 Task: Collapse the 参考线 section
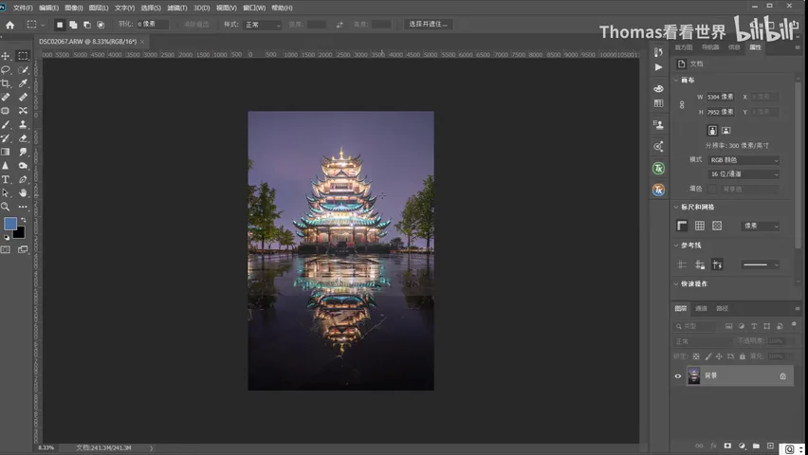pos(676,246)
